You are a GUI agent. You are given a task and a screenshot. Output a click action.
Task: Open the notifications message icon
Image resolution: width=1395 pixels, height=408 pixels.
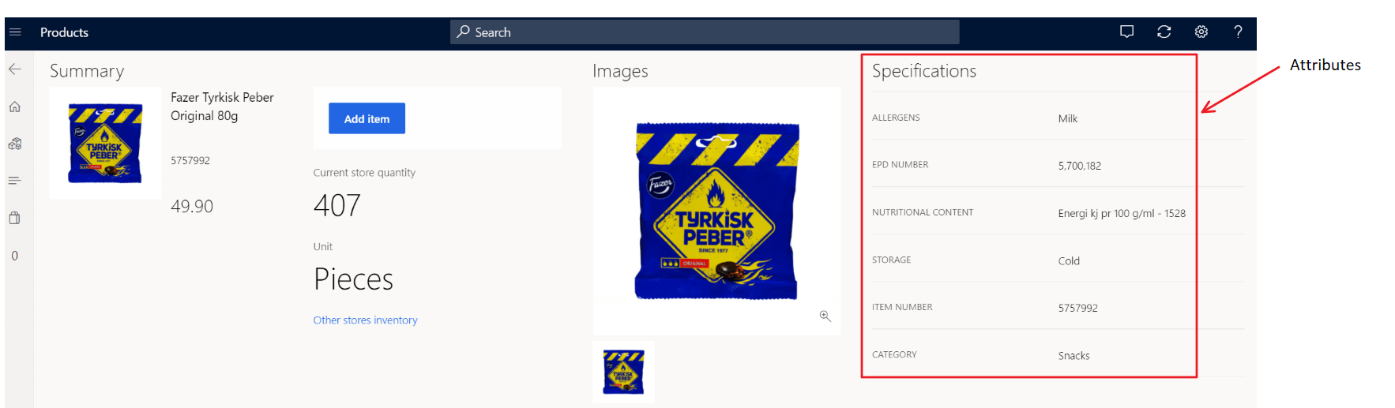1126,32
